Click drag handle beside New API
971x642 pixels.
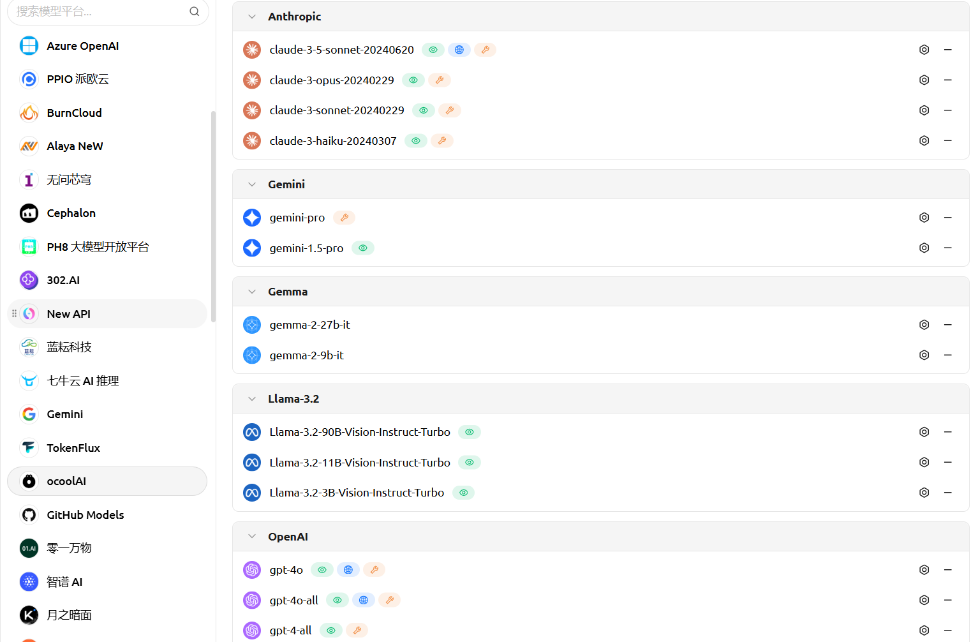click(14, 314)
